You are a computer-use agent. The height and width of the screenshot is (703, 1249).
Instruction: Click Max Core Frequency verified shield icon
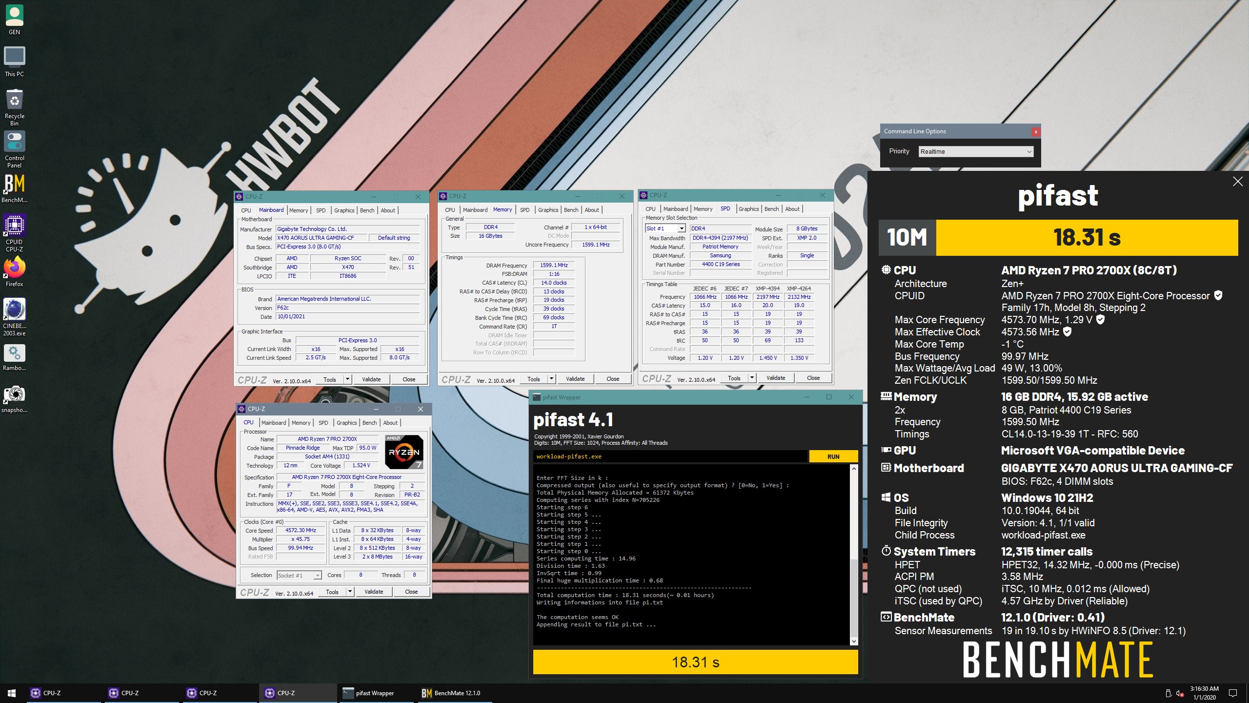(x=1100, y=319)
